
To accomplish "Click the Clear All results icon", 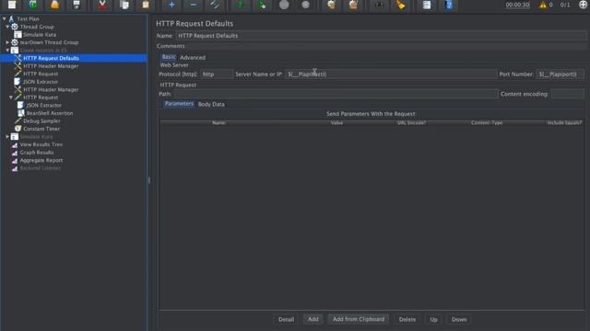I will pos(353,5).
